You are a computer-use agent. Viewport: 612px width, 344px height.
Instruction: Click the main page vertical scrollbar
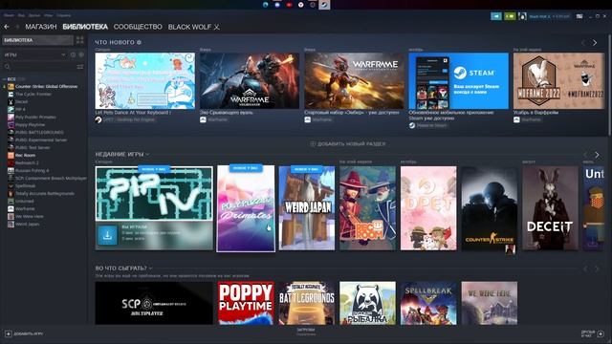point(609,86)
